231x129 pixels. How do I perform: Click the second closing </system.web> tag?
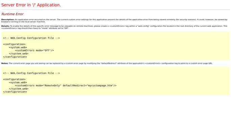(19, 89)
